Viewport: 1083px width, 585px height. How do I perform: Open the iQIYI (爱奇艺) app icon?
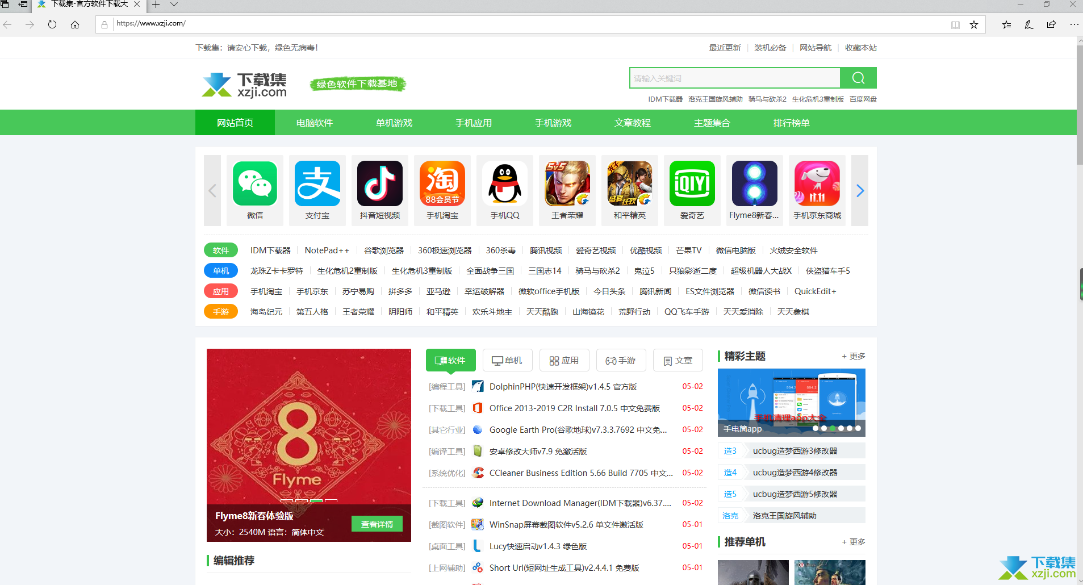[x=692, y=183]
